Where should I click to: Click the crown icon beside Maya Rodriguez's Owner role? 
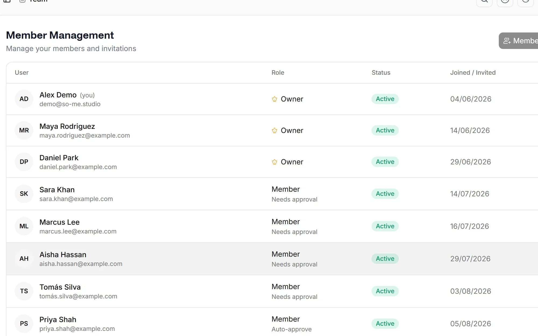(274, 130)
